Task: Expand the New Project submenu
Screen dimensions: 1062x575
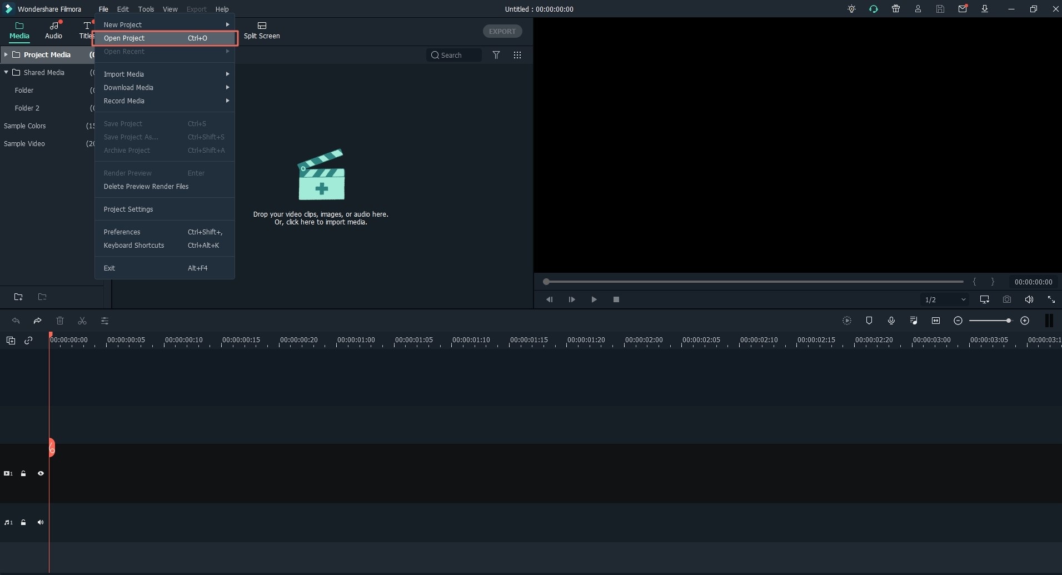Action: pos(164,24)
